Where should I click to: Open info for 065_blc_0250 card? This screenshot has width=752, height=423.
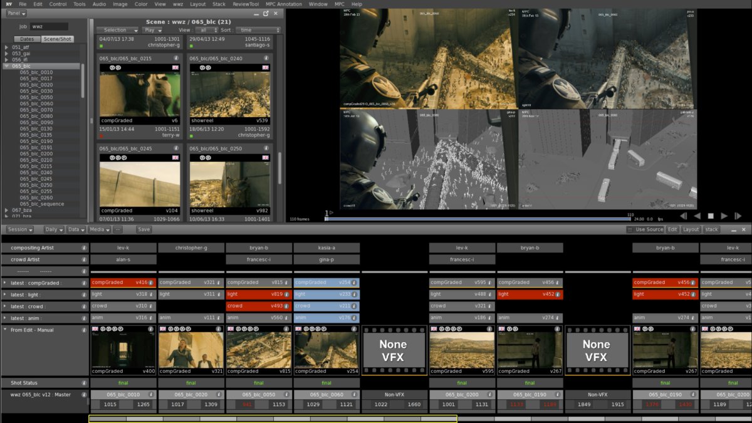coord(266,149)
